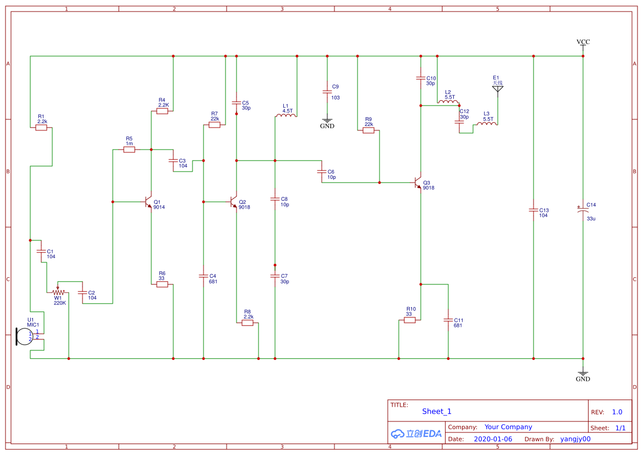Select capacitor C6 10p
Screen dimensions: 643x455
(x=322, y=172)
